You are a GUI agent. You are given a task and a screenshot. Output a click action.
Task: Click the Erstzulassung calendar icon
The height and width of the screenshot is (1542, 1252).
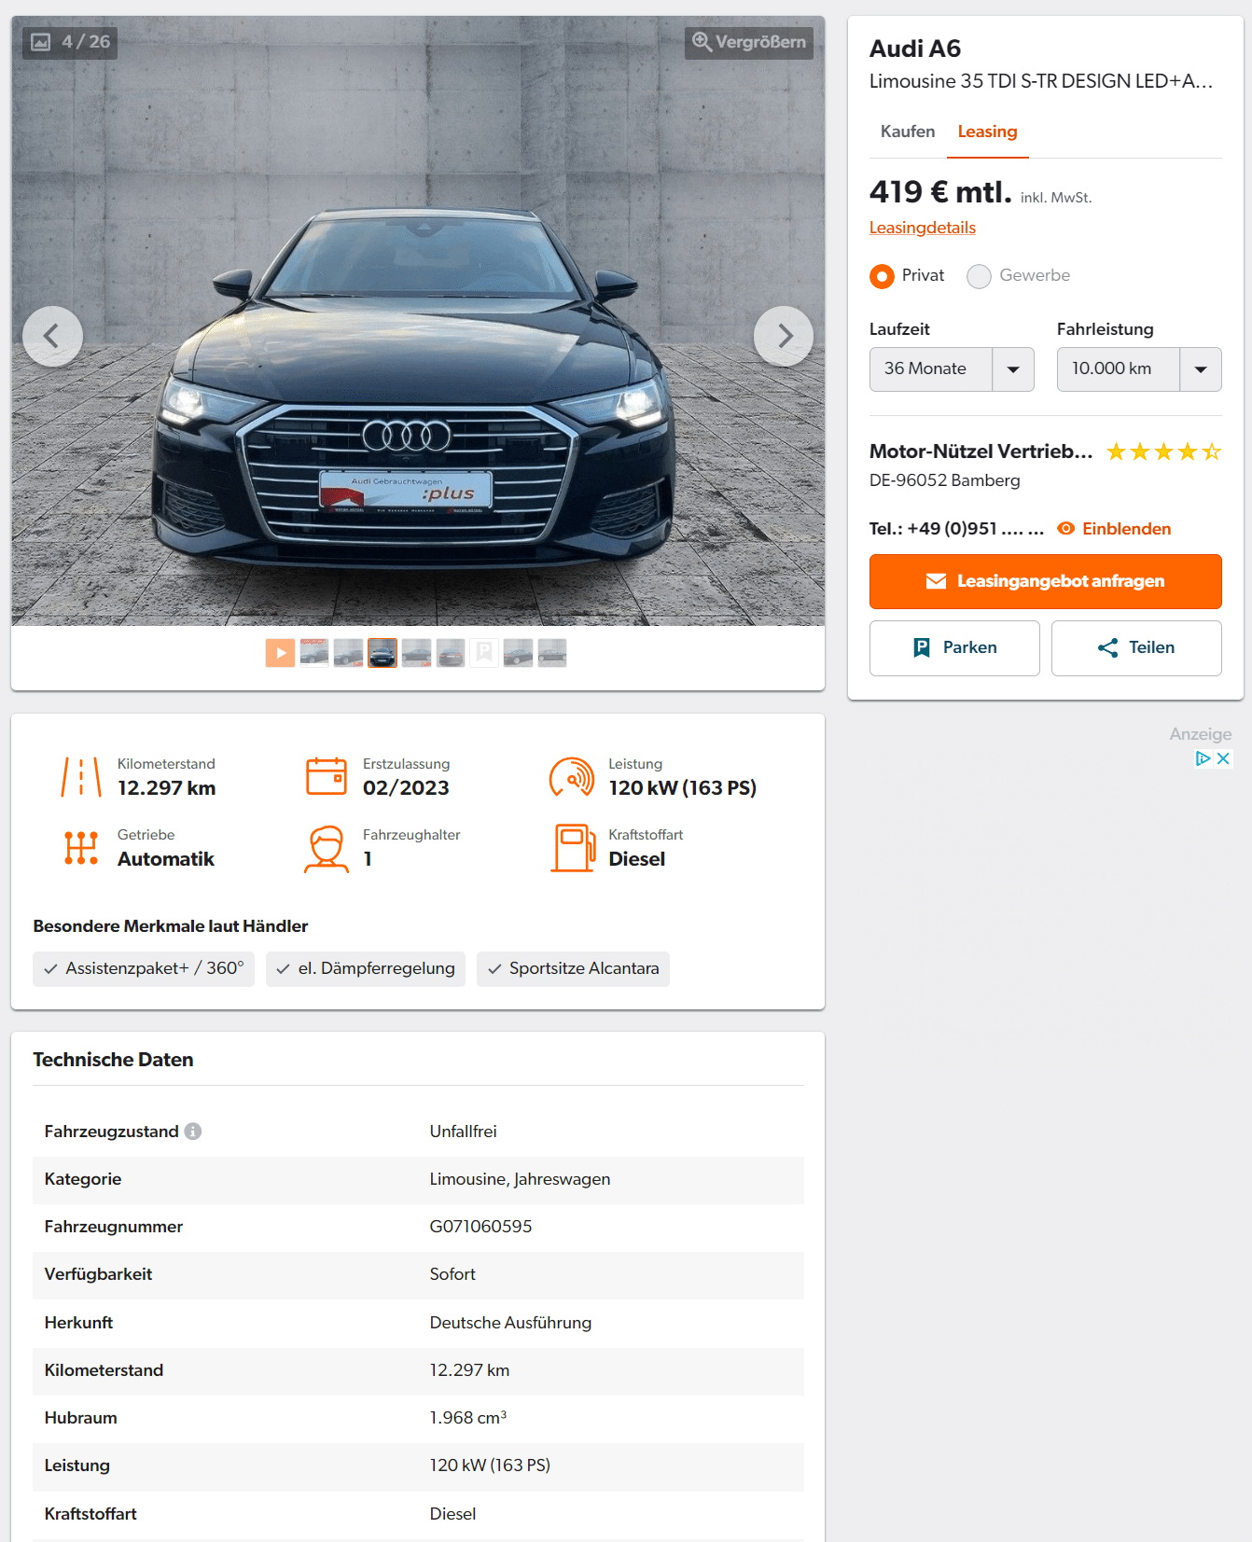click(x=327, y=776)
